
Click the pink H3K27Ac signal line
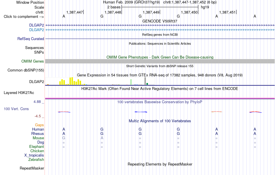pyautogui.click(x=160, y=98)
